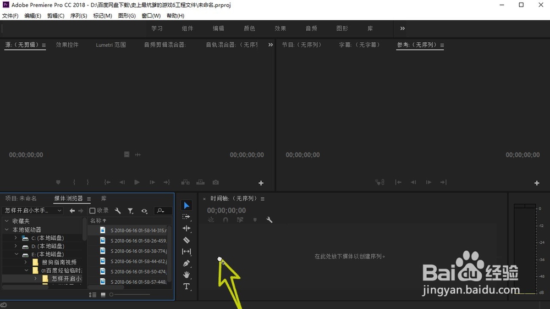Image resolution: width=550 pixels, height=309 pixels.
Task: Open file type filter funnel in media browser
Action: point(130,211)
